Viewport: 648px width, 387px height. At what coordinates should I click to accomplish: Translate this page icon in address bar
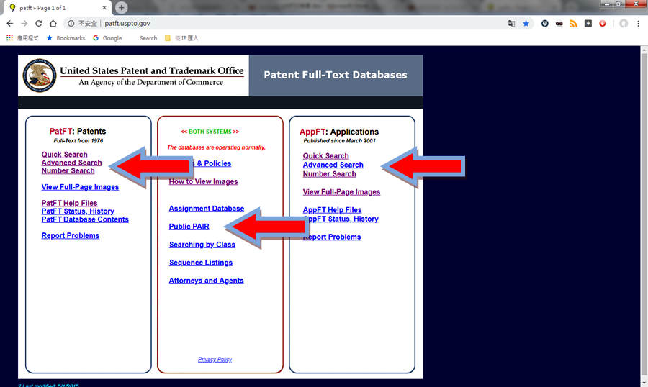tap(512, 24)
